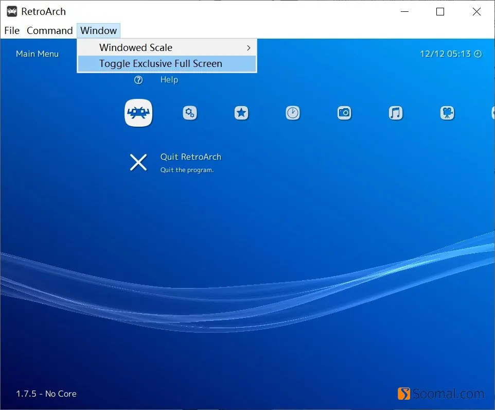
Task: Choose Toggle Exclusive Full Screen
Action: pos(167,63)
